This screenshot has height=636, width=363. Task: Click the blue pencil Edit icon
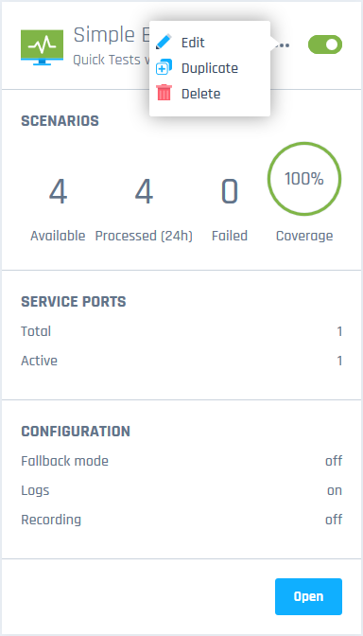pyautogui.click(x=164, y=43)
